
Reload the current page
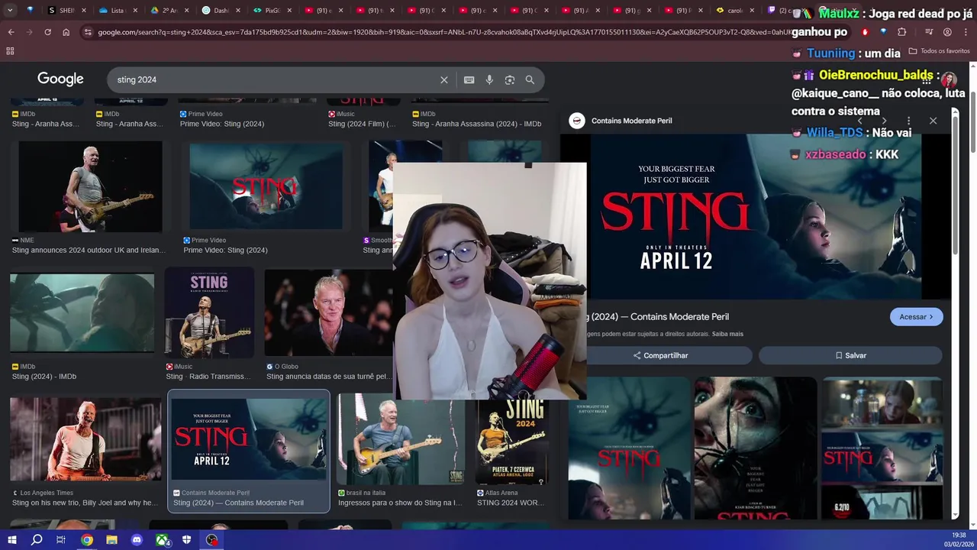pos(47,32)
